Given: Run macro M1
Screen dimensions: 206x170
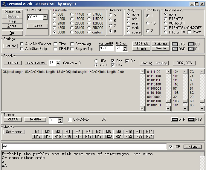Looking at the screenshot, I should (37, 132).
